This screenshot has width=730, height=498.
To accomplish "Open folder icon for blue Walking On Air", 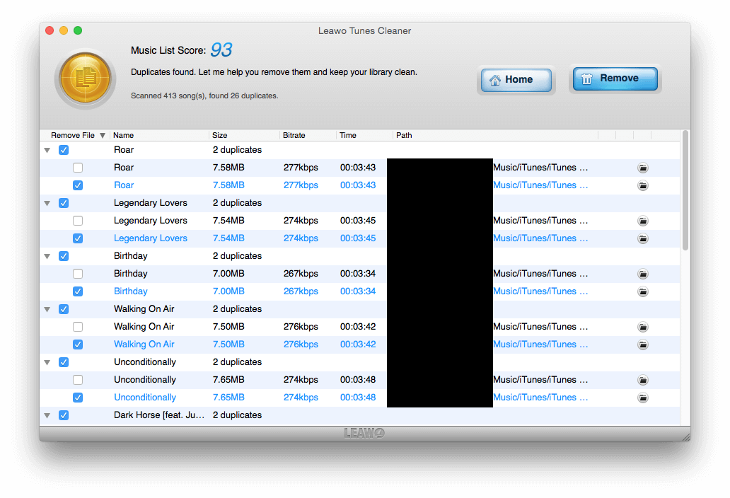I will tap(642, 344).
